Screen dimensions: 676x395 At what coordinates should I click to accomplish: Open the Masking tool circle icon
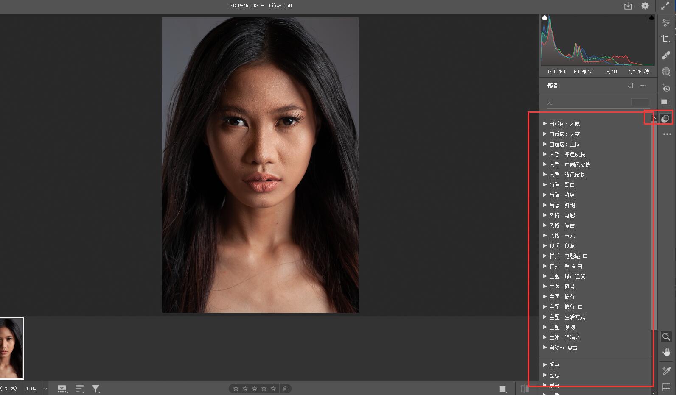coord(666,72)
